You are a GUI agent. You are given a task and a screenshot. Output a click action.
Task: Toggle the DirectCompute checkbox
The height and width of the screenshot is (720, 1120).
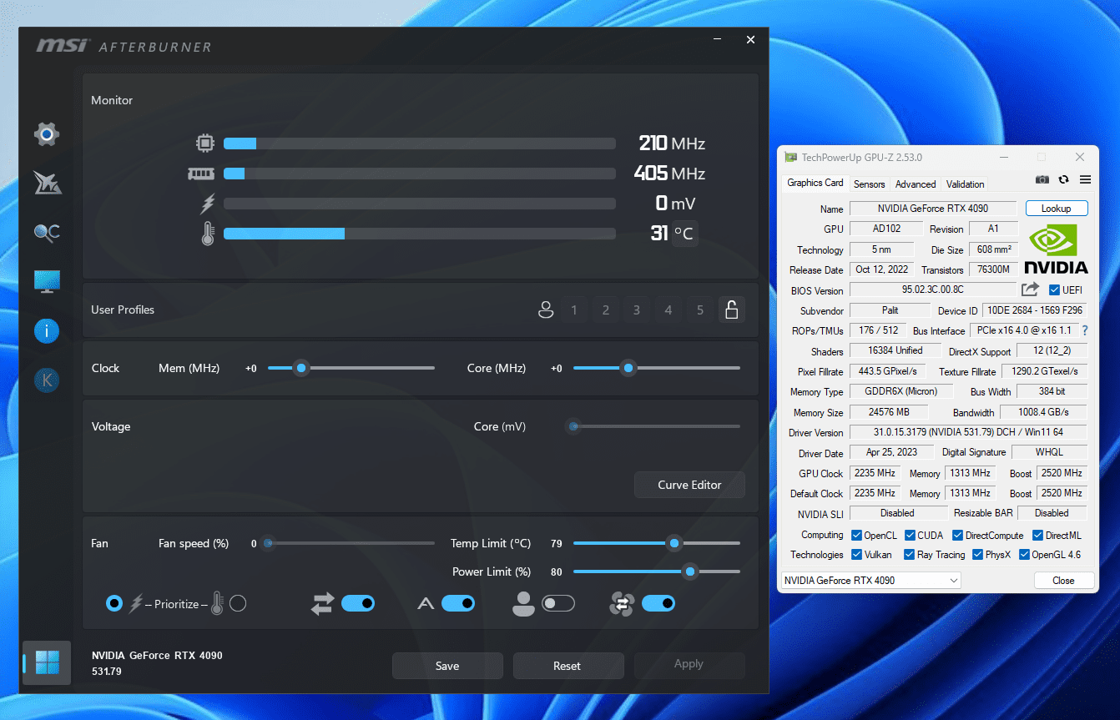click(958, 536)
